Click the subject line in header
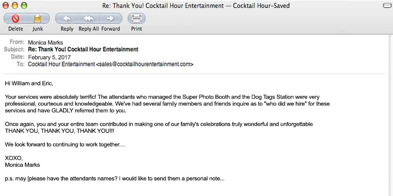Screen dimensions: 393x196 [x=83, y=49]
